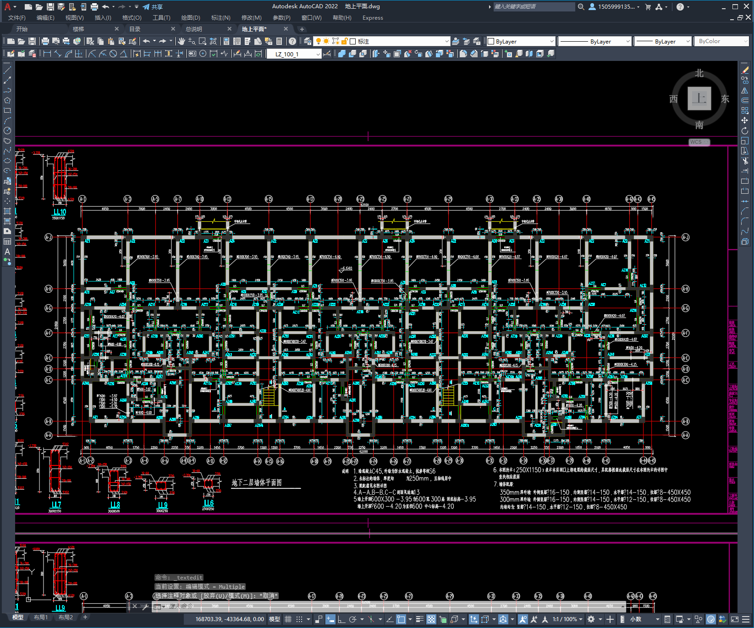This screenshot has height=628, width=754.
Task: Click the 模型 model space button in status bar
Action: [275, 619]
